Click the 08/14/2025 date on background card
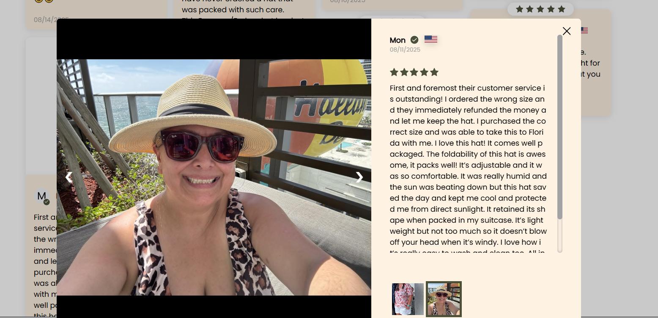Viewport: 658px width, 318px height. [x=51, y=19]
